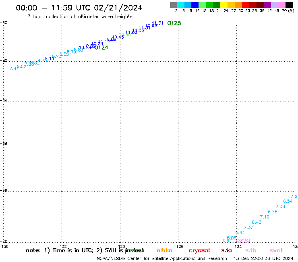Screen dimensions: 298x262
Task: Click the latitude axis label -64
Action: coord(4,100)
